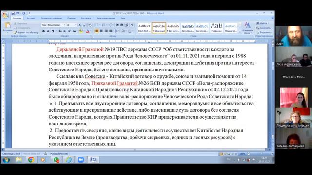Switch to the Word window in the taskbar
This screenshot has height=175, width=312.
[93, 160]
